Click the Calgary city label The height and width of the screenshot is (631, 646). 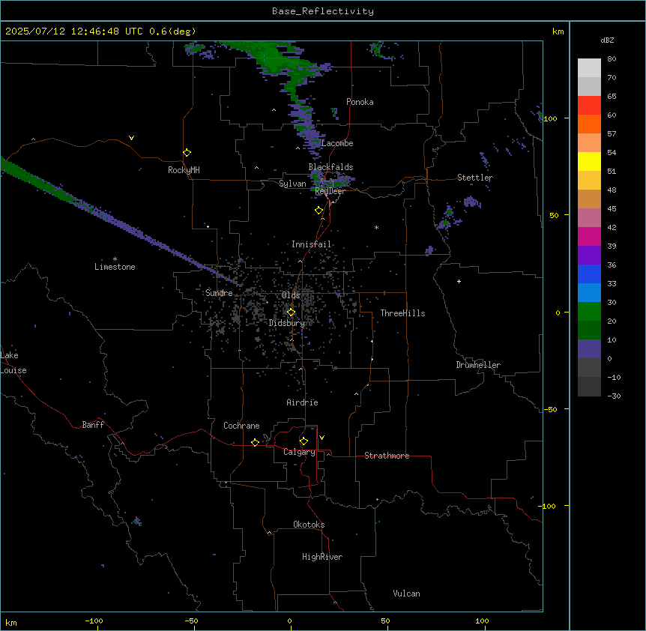point(299,452)
